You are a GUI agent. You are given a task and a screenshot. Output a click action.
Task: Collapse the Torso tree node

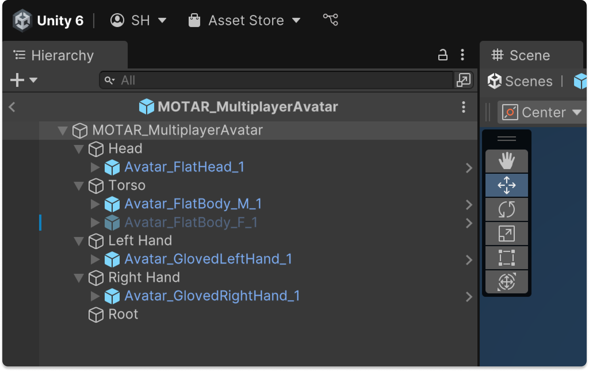tap(79, 186)
